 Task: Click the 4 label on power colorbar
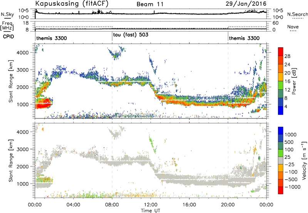[286, 106]
